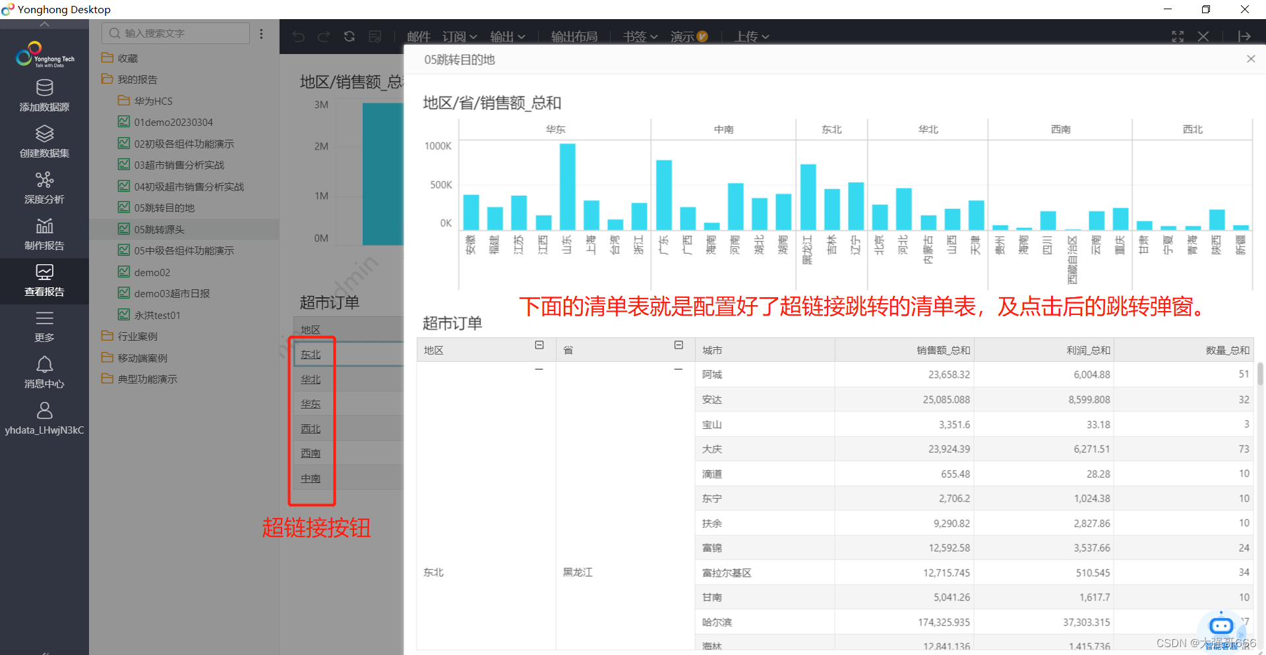Image resolution: width=1266 pixels, height=655 pixels.
Task: Toggle fullscreen view icon
Action: click(1178, 36)
